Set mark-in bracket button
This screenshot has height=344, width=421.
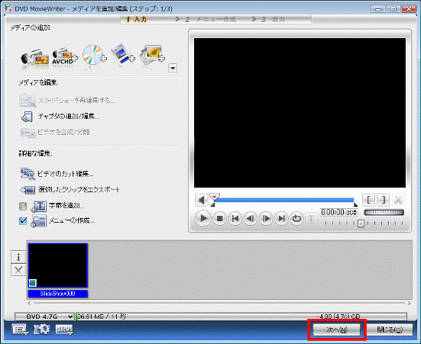368,200
